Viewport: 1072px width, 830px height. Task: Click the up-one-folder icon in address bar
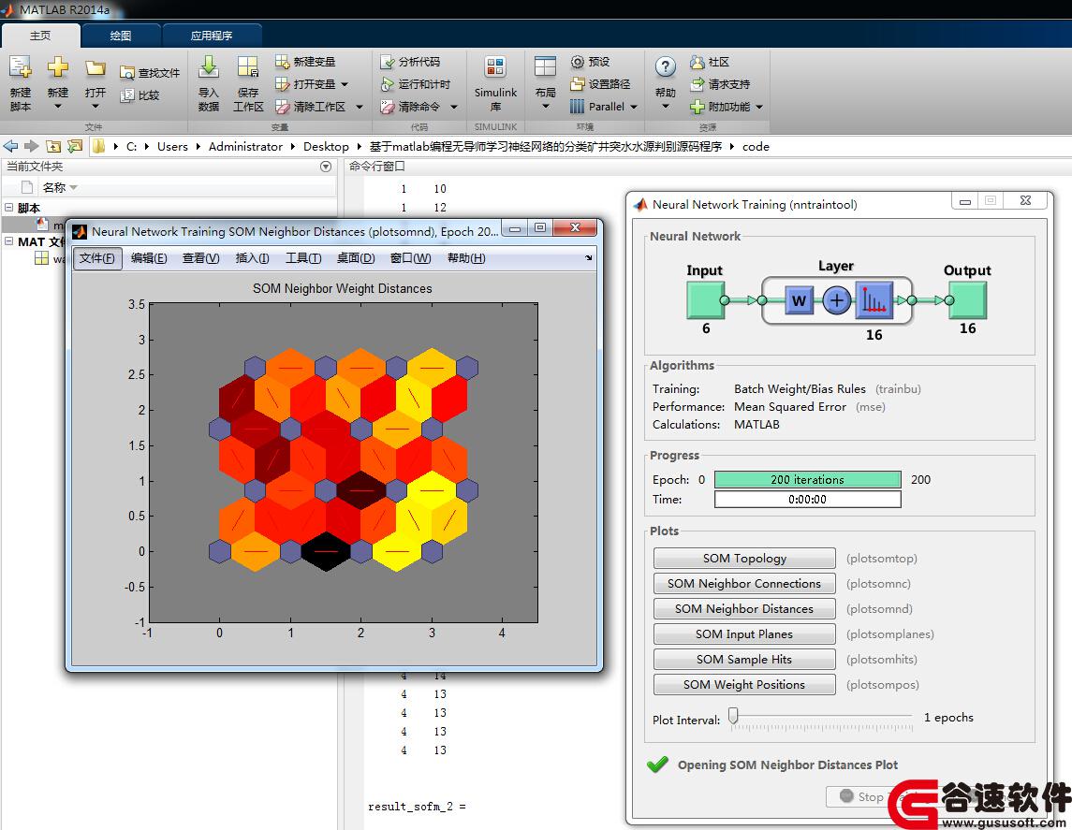(x=53, y=146)
